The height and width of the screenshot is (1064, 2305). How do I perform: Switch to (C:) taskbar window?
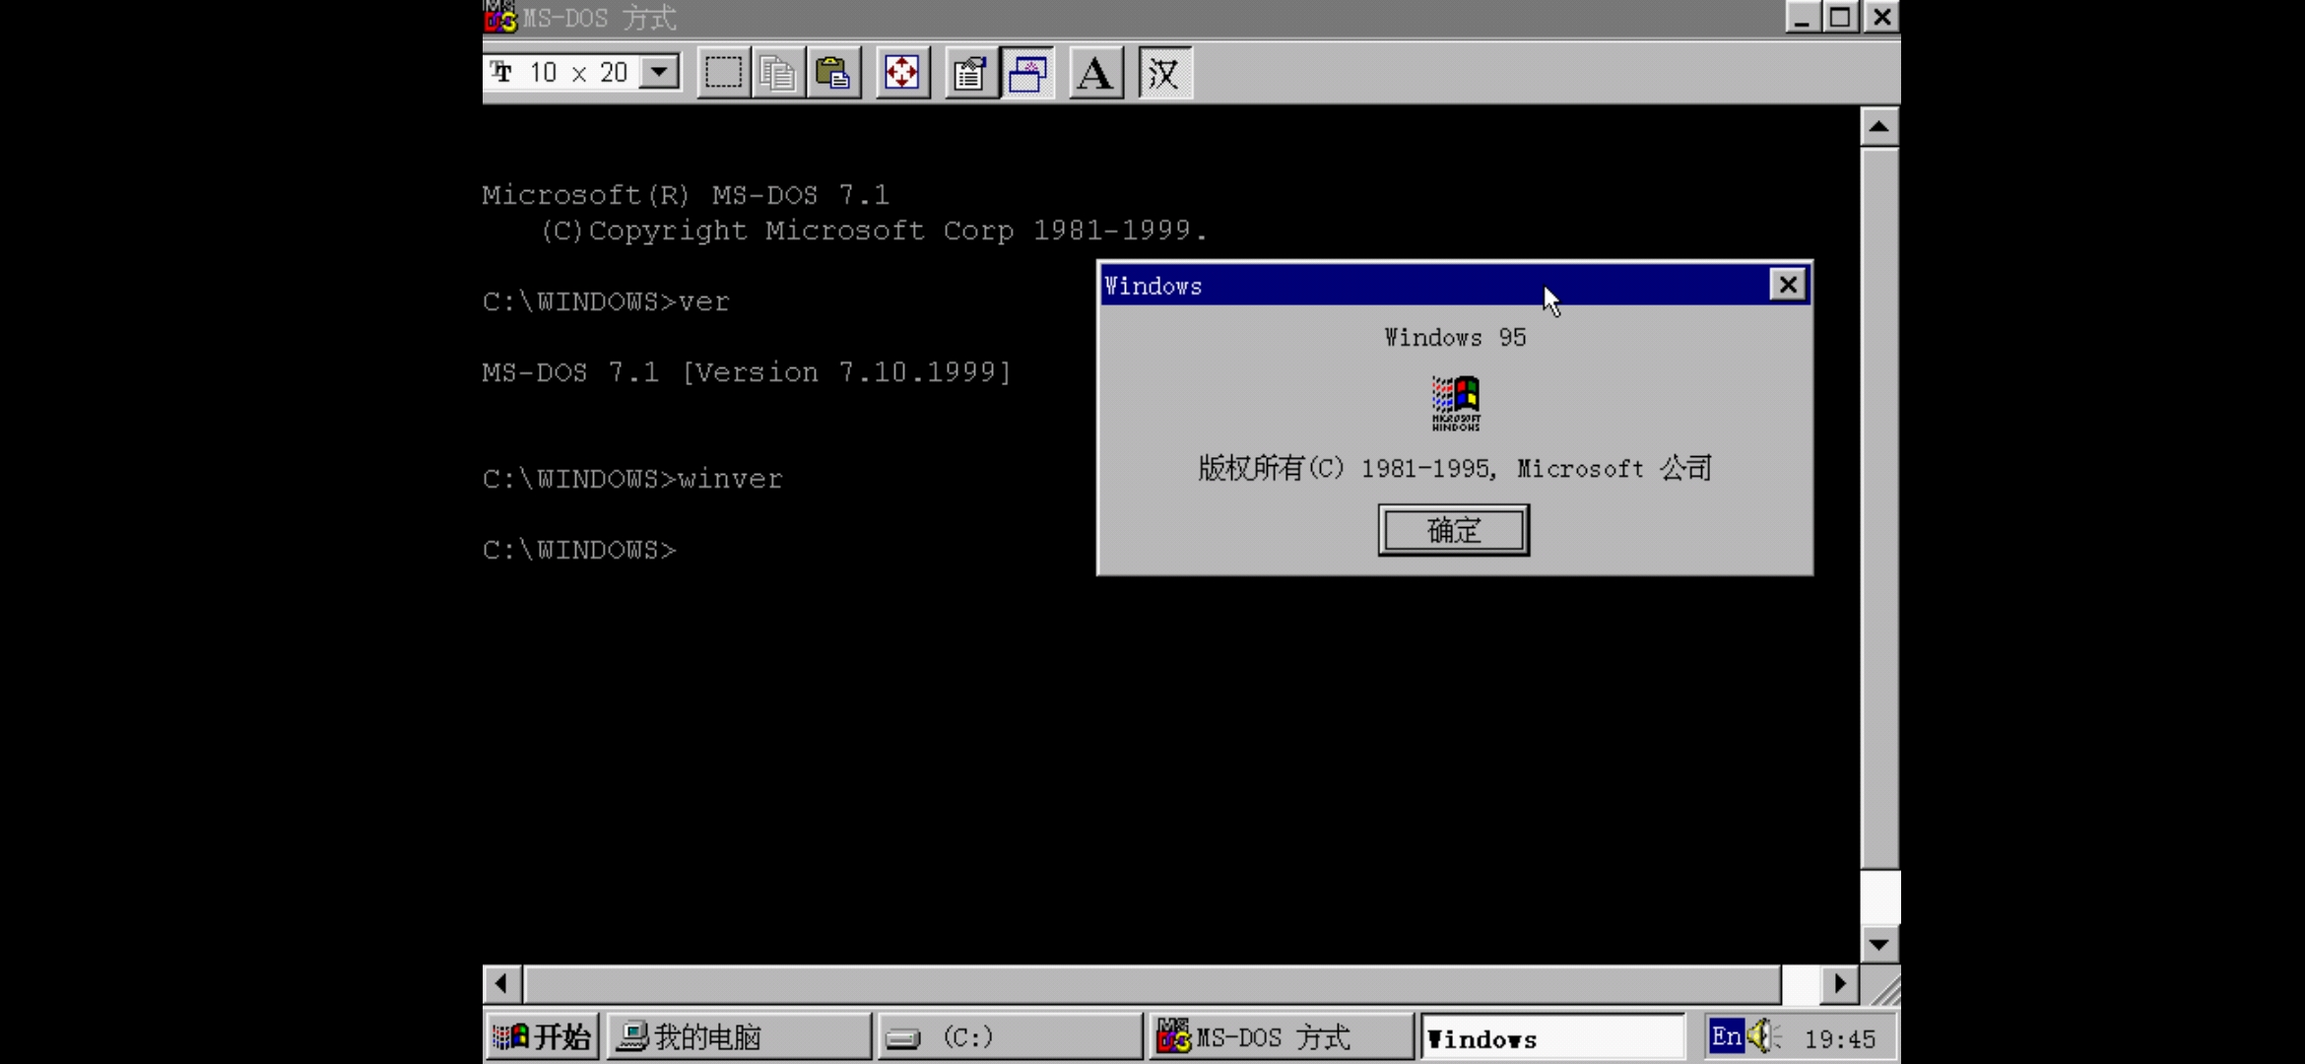pos(1009,1036)
